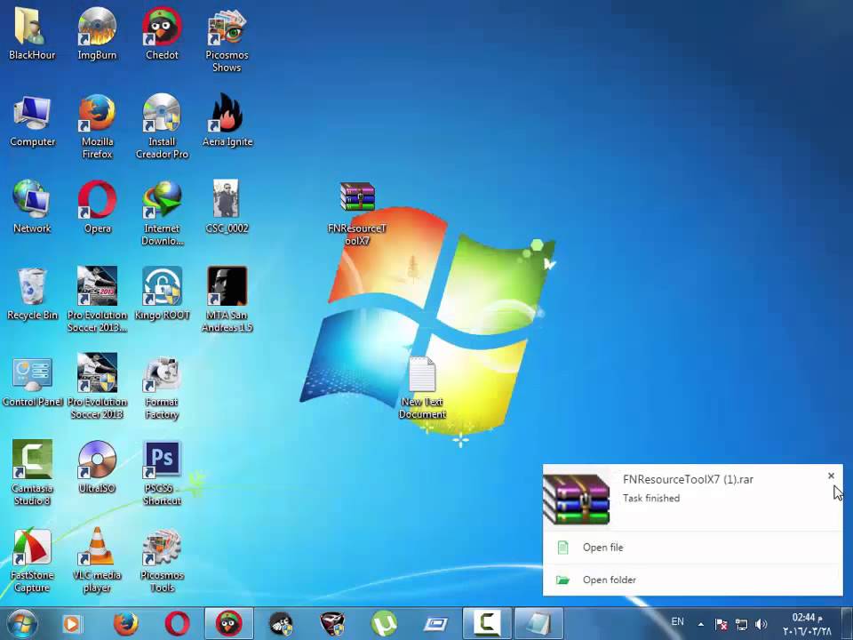Open the Windows Start menu

[21, 624]
